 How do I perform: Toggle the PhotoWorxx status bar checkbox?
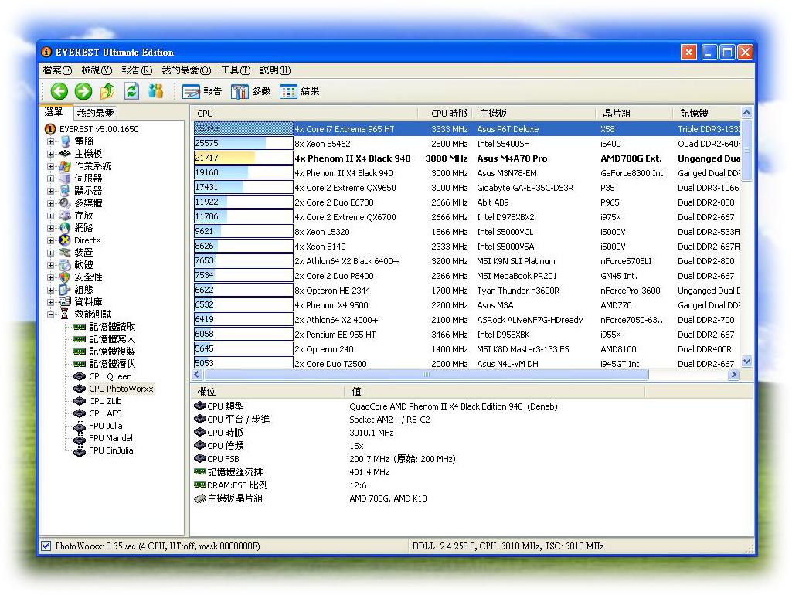(46, 546)
